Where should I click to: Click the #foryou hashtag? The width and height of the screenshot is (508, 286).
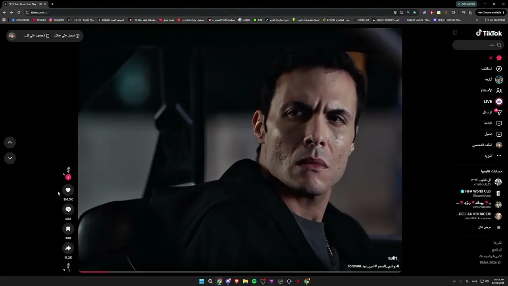tap(354, 266)
